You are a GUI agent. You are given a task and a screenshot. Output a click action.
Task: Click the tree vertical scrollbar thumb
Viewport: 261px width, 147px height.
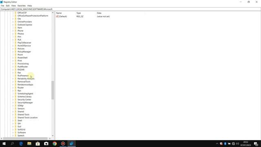click(53, 90)
